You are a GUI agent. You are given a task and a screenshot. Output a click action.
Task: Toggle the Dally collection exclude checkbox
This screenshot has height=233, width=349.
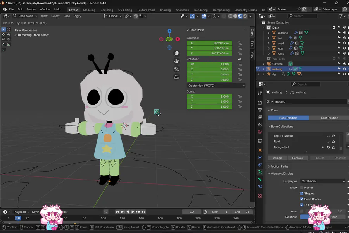(x=334, y=27)
